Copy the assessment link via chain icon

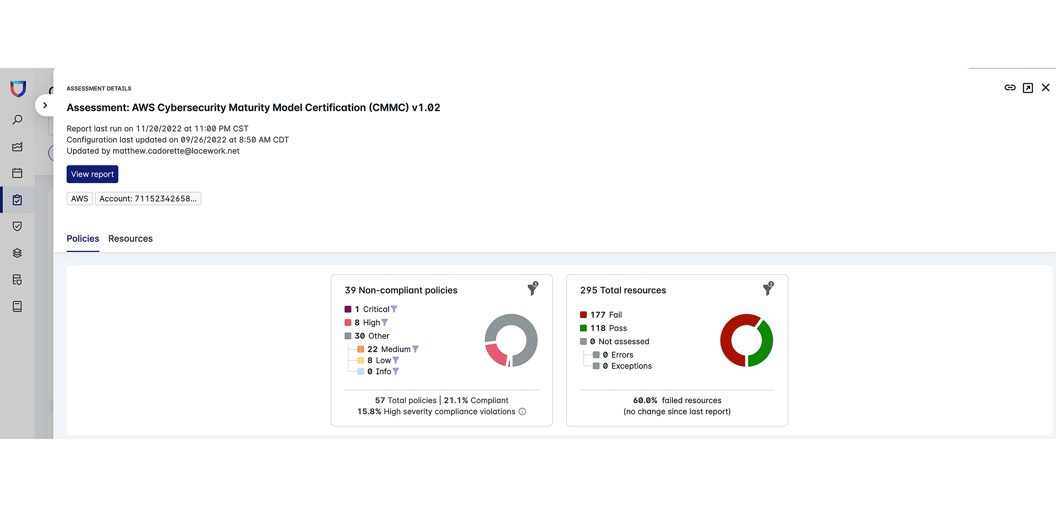tap(1010, 87)
